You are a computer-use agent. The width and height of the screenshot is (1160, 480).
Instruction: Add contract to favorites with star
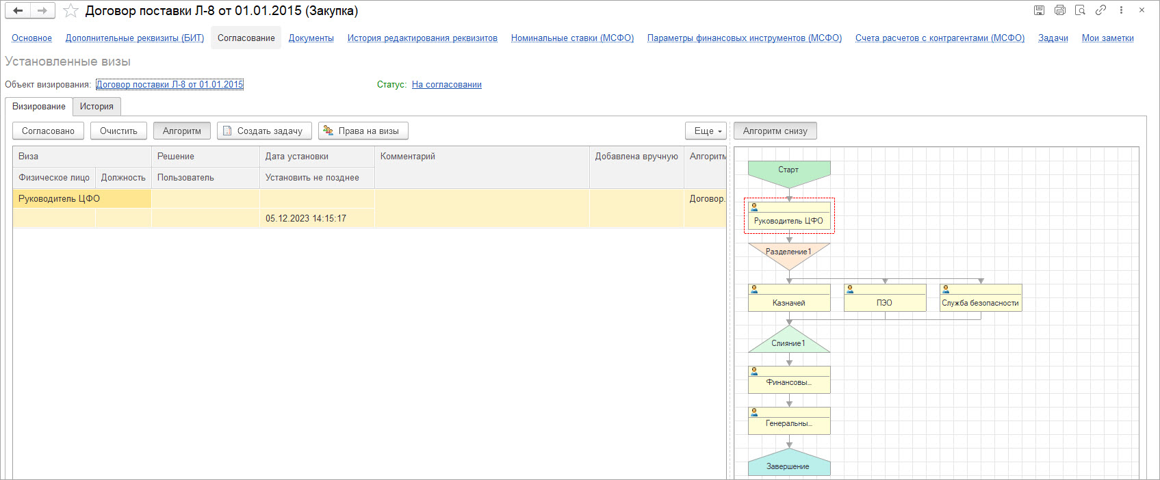[70, 11]
